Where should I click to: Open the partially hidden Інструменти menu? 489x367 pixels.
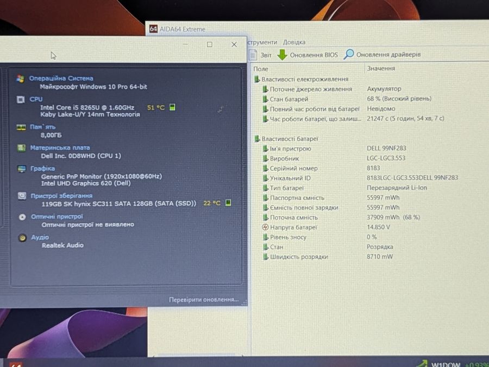point(262,42)
